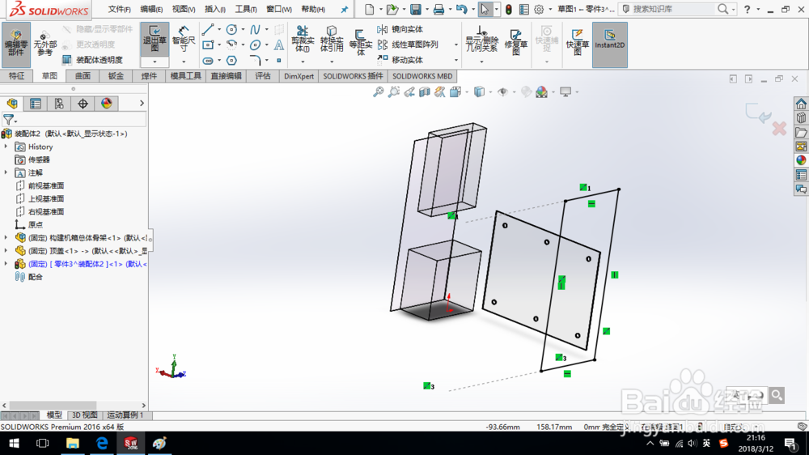This screenshot has width=809, height=455.
Task: Select the Circle sketch tool
Action: (231, 29)
